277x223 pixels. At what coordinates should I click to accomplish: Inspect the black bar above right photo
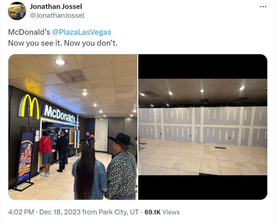(203, 66)
